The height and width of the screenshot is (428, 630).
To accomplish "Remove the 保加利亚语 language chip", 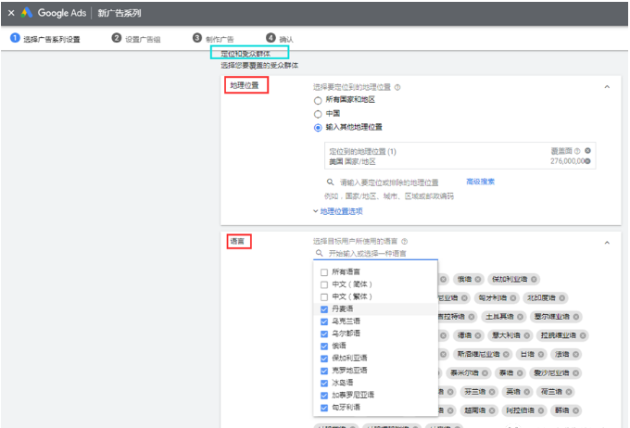I will (535, 279).
